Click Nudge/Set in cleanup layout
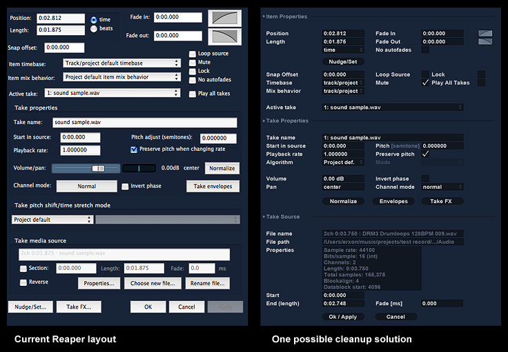Screen dimensions: 508x352 tap(343, 61)
